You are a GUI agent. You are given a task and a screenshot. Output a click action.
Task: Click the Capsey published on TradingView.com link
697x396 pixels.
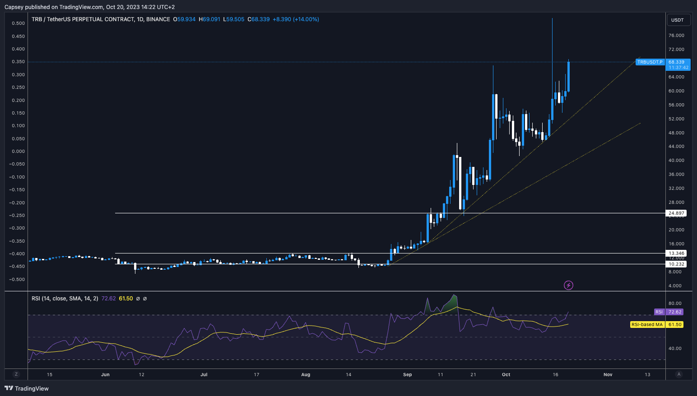coord(53,7)
